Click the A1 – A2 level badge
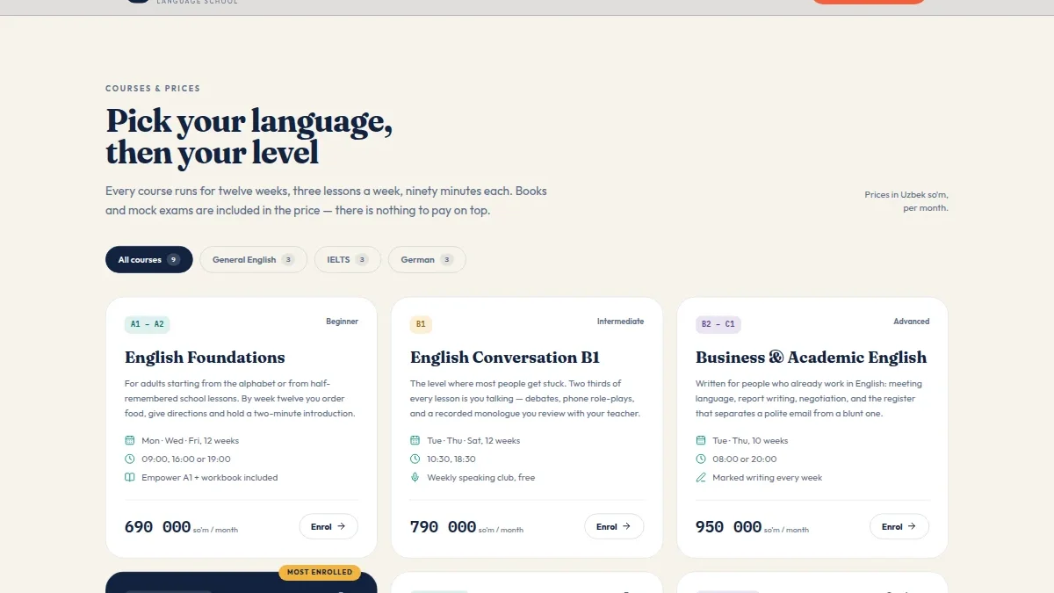Image resolution: width=1054 pixels, height=593 pixels. [x=147, y=324]
